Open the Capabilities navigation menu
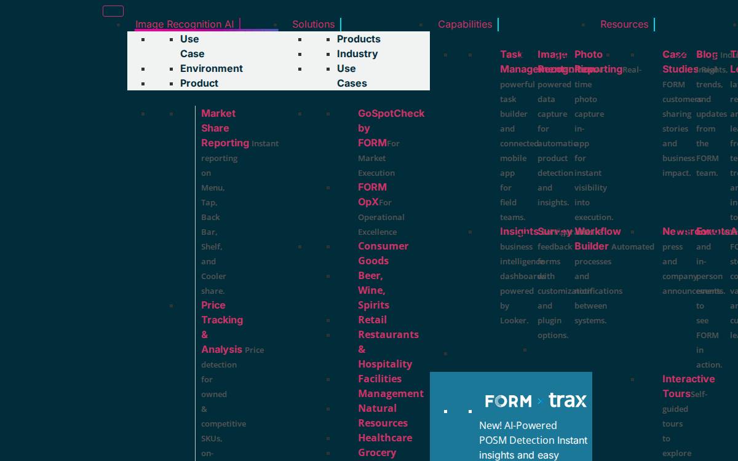The image size is (738, 461). click(465, 25)
